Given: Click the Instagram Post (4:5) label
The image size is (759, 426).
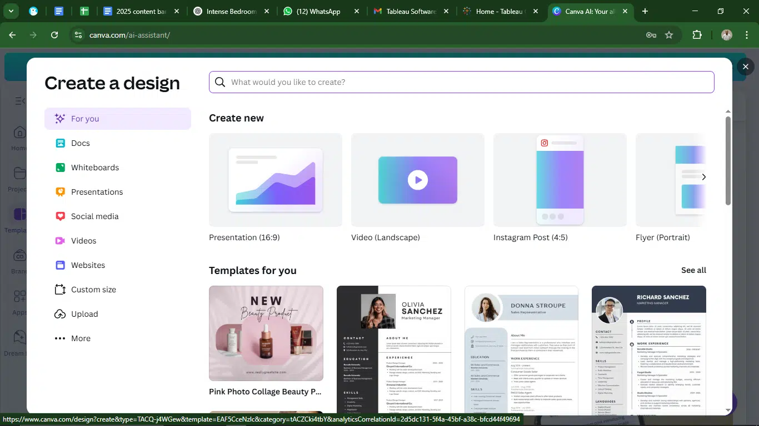Looking at the screenshot, I should pos(531,237).
